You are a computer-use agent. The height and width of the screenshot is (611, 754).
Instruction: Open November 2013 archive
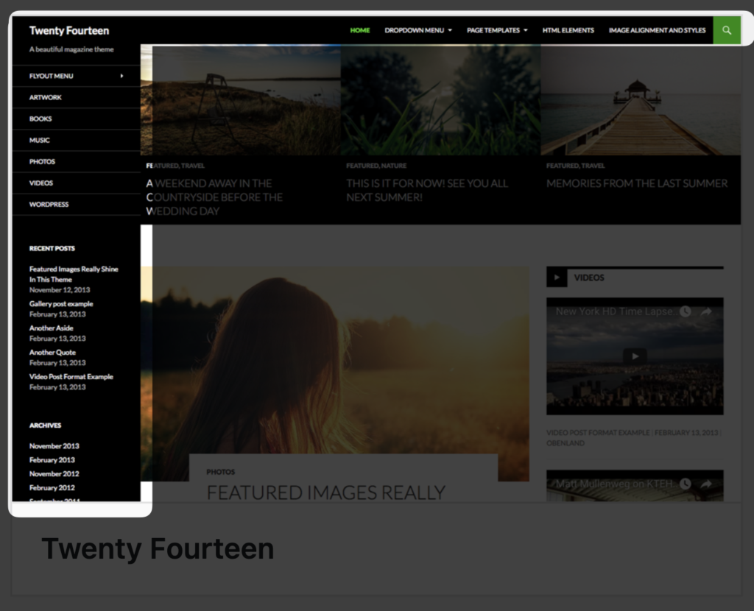point(54,446)
